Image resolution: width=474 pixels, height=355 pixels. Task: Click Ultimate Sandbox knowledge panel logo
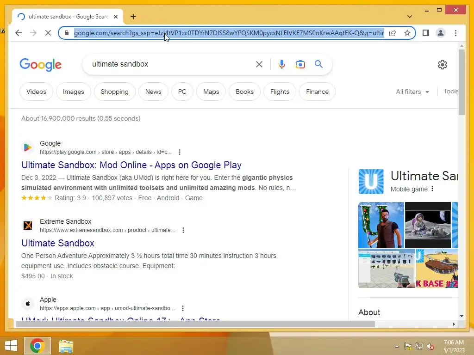tap(371, 181)
